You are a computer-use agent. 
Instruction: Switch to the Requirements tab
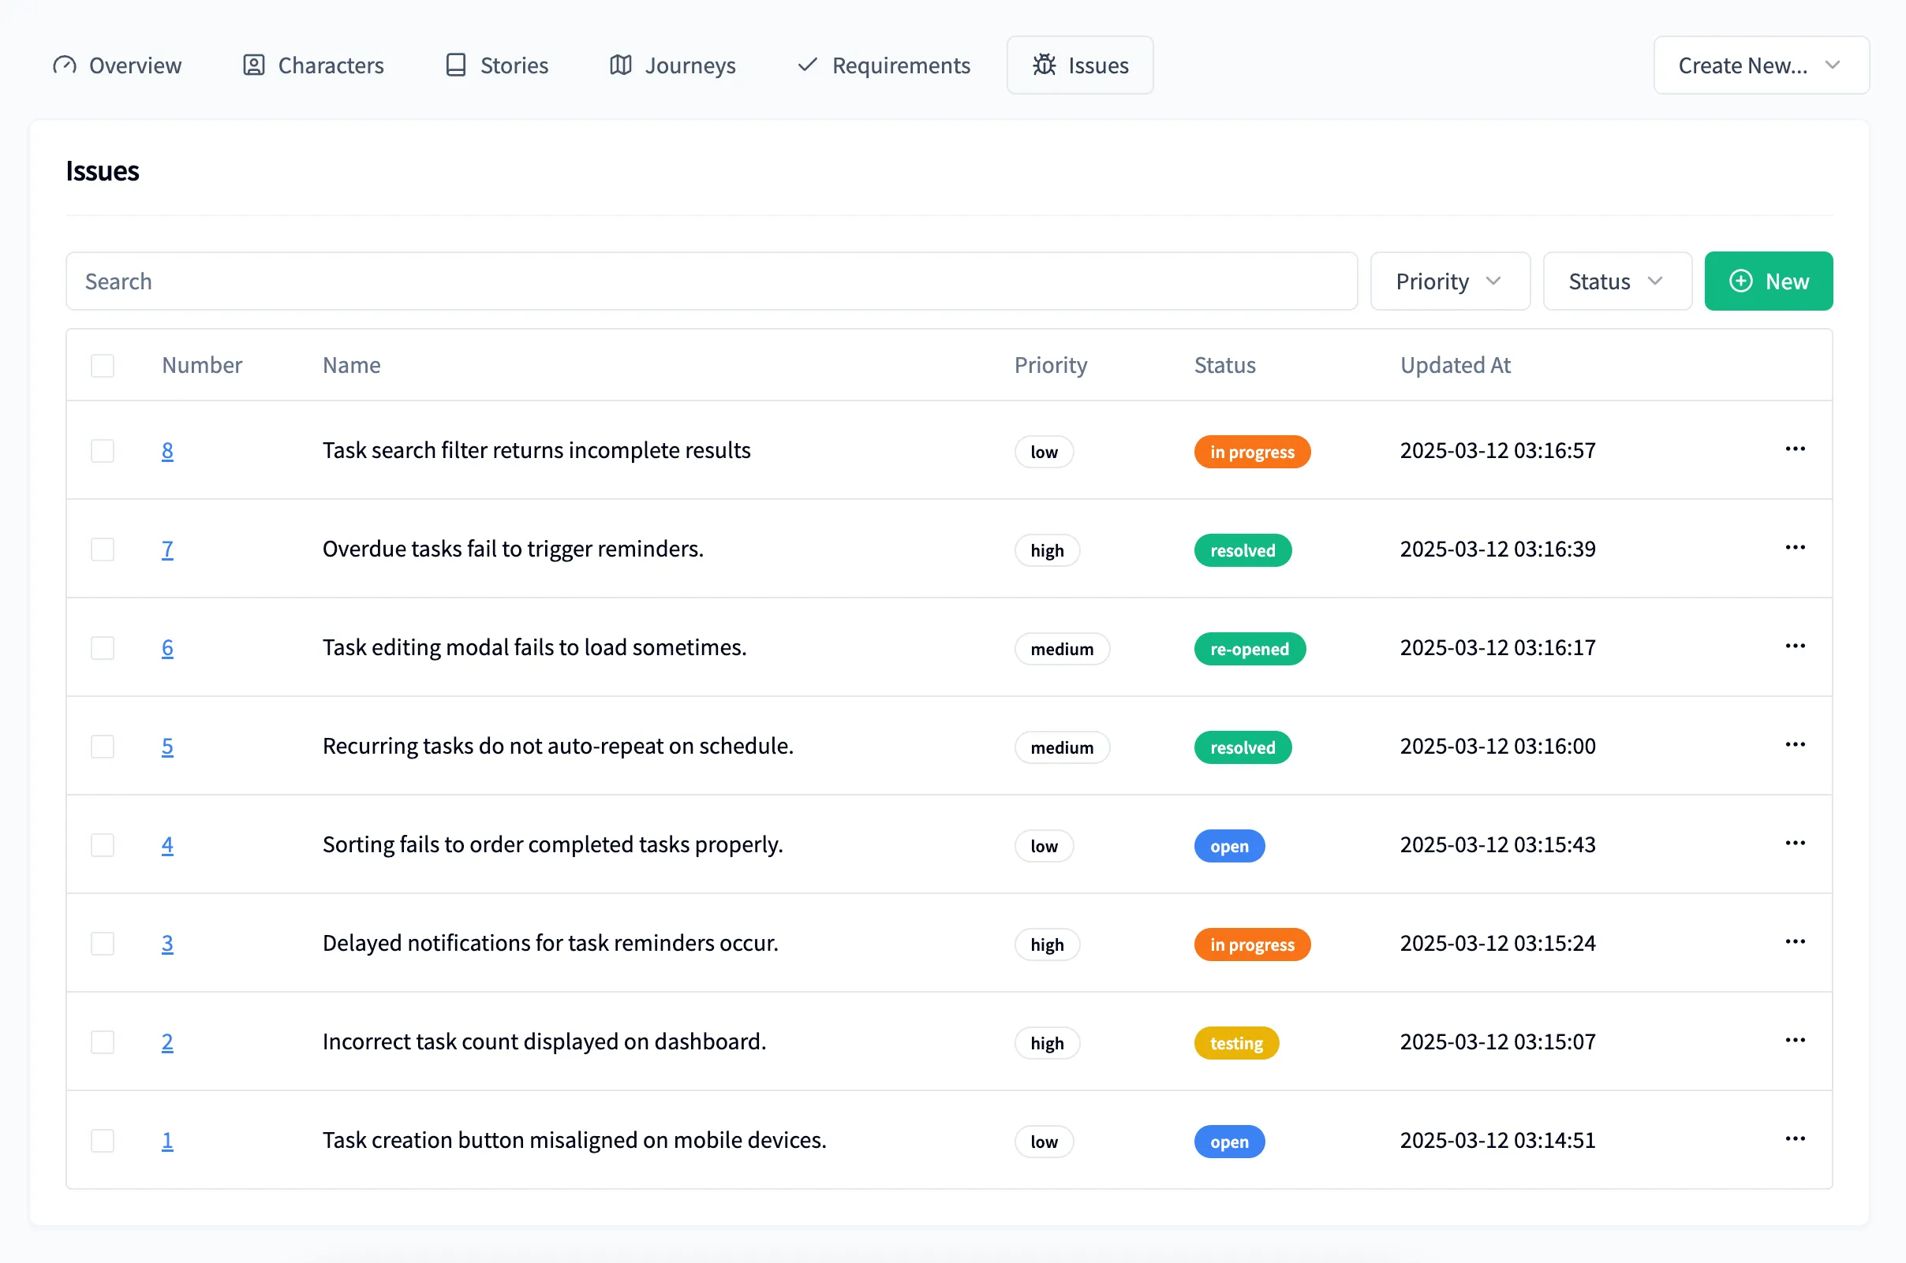[x=900, y=65]
